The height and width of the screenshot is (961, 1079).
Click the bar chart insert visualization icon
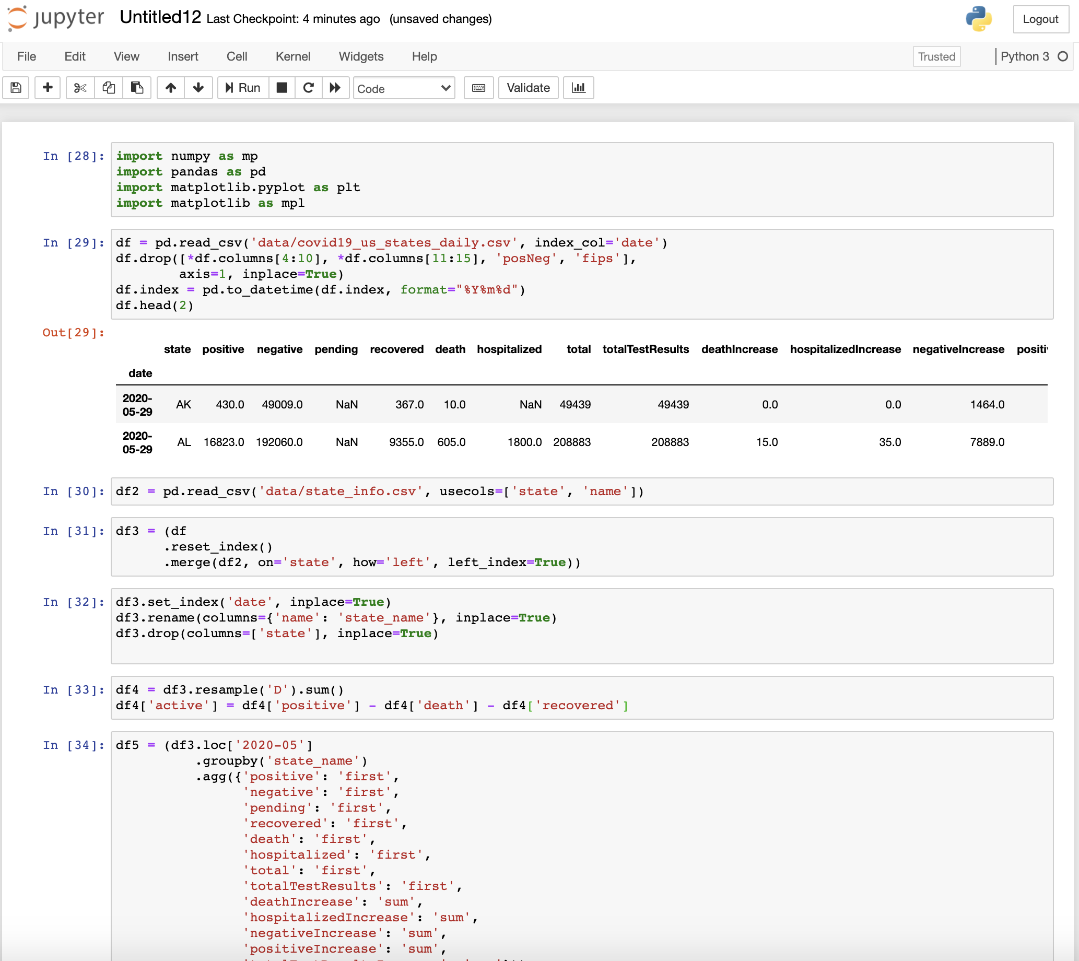[579, 87]
